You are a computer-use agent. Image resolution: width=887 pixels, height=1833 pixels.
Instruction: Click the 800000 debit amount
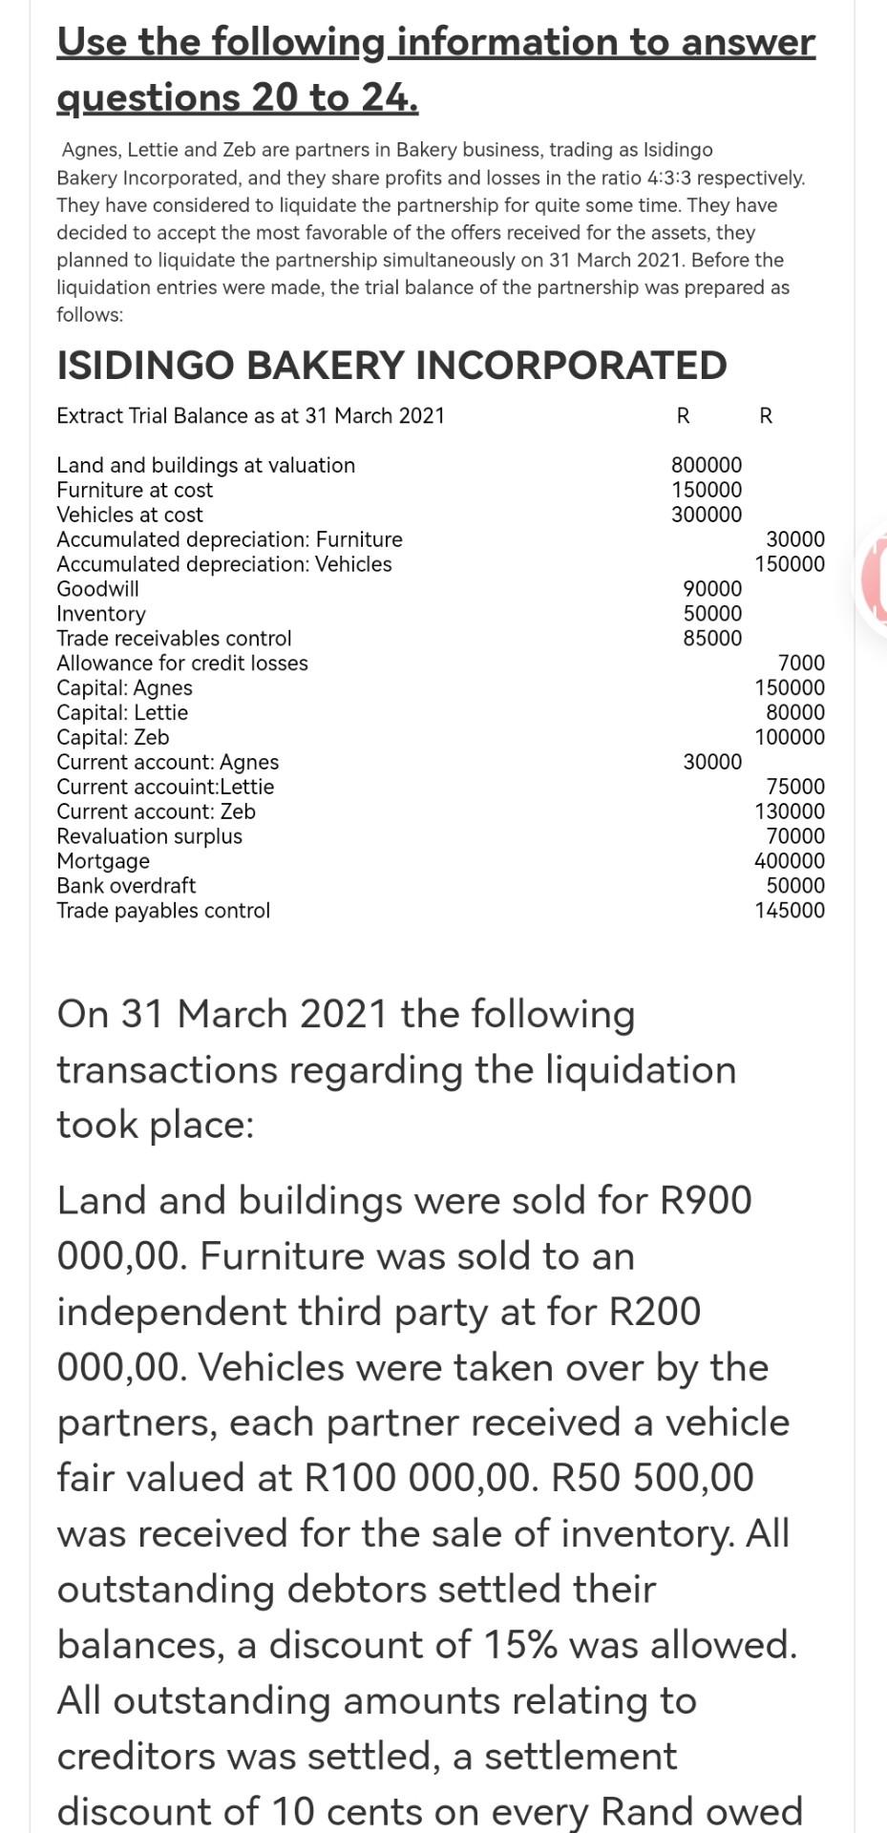707,465
